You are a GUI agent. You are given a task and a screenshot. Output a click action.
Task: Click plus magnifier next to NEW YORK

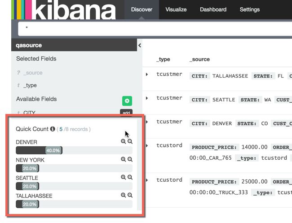click(123, 159)
